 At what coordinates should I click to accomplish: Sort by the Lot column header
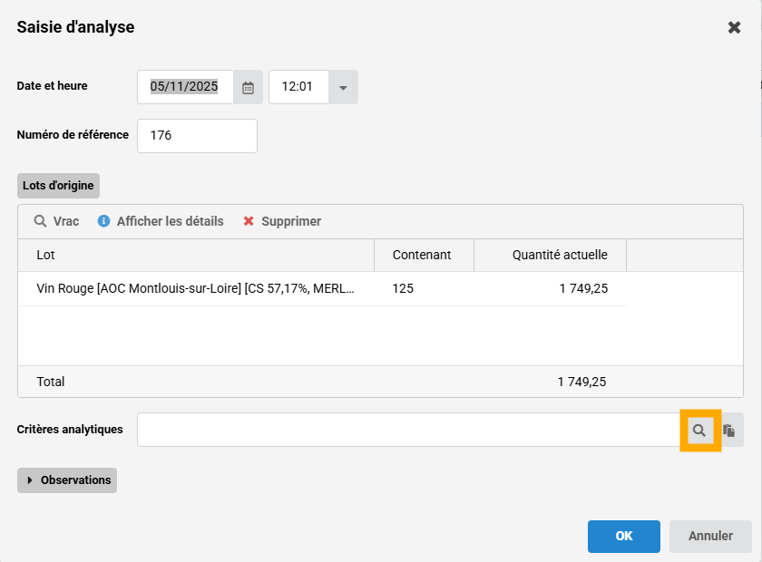195,255
